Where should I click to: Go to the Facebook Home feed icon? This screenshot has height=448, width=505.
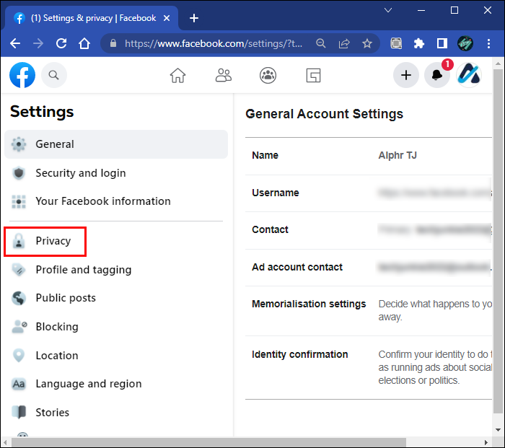(177, 75)
